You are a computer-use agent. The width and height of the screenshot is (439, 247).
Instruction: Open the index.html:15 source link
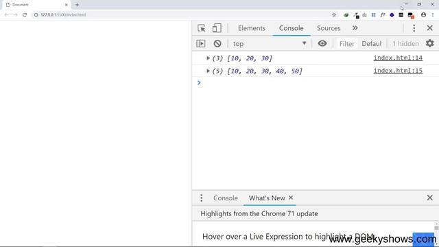(x=398, y=71)
